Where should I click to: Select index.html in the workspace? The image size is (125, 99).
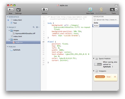click(17, 20)
